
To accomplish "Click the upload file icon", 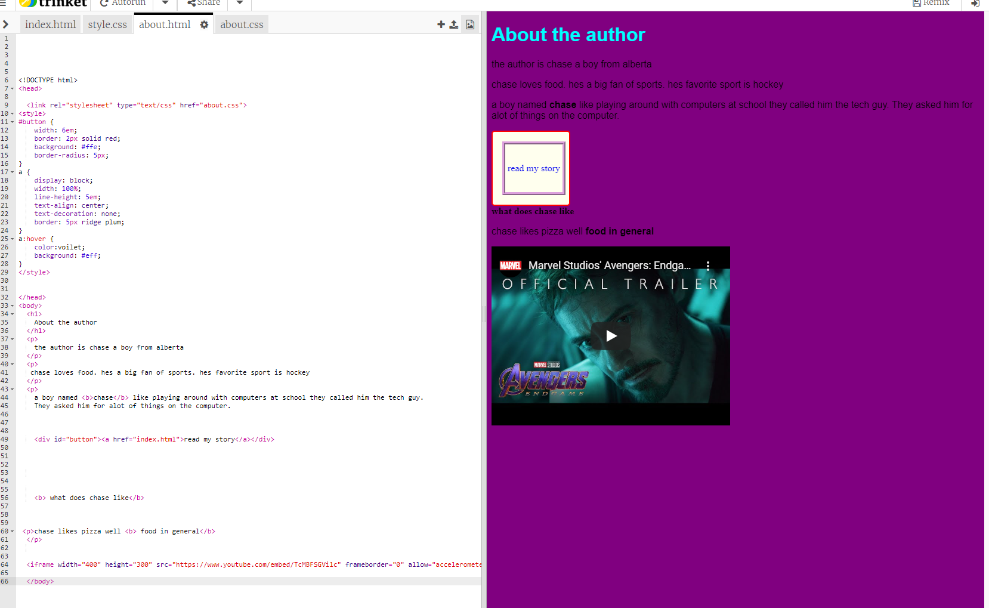I will (x=455, y=24).
